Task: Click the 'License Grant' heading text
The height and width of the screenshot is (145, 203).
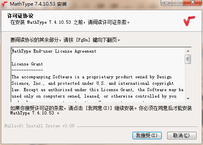Action: pos(27,64)
